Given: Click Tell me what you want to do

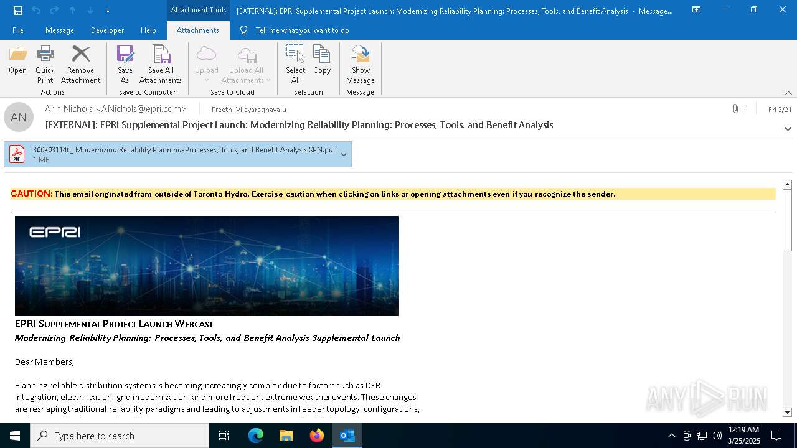Looking at the screenshot, I should pyautogui.click(x=302, y=30).
